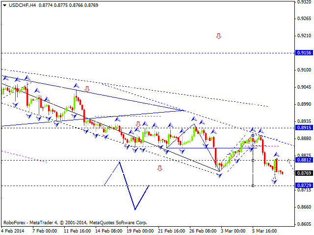This screenshot has height=235, width=314.
Task: Click the current price 0.8769 label
Action: tap(304, 173)
